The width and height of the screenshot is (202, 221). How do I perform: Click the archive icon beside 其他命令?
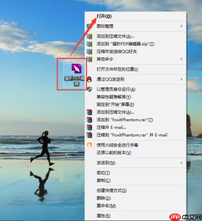tap(89, 59)
